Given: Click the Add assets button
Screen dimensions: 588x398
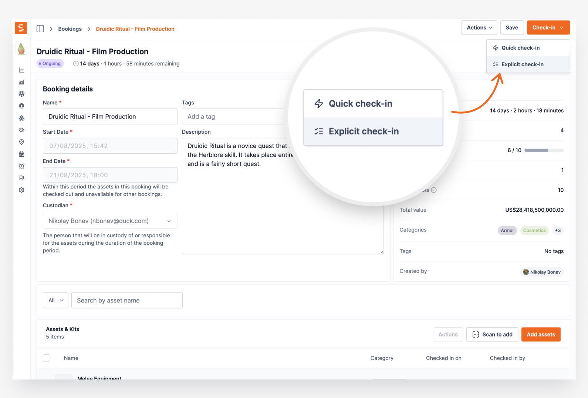Looking at the screenshot, I should [541, 334].
